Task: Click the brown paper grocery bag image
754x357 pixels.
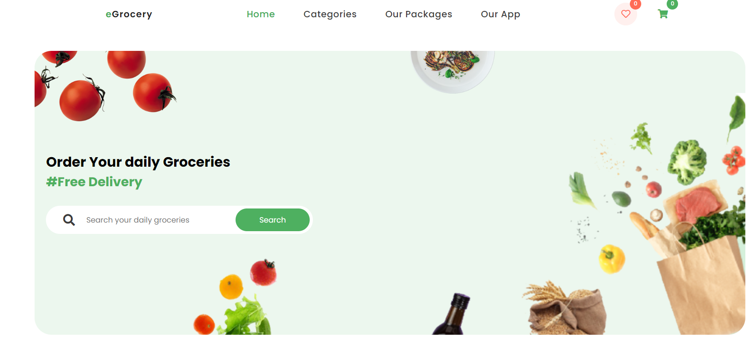Action: 700,282
